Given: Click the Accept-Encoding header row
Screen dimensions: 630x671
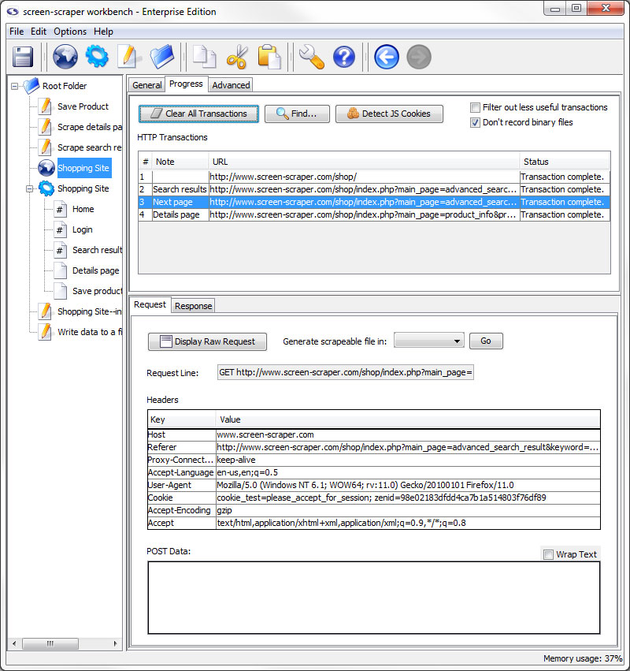Looking at the screenshot, I should 374,510.
